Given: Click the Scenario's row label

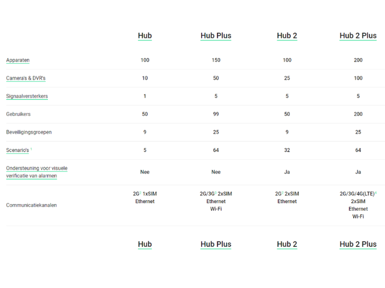Looking at the screenshot, I should [18, 150].
